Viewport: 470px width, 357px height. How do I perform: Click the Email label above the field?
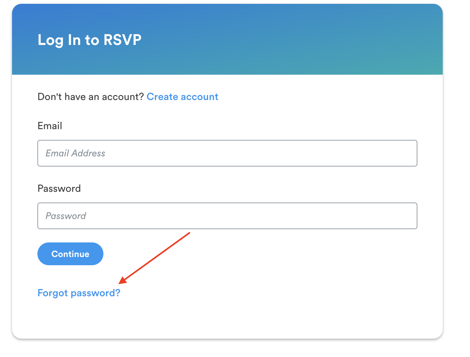pos(50,126)
